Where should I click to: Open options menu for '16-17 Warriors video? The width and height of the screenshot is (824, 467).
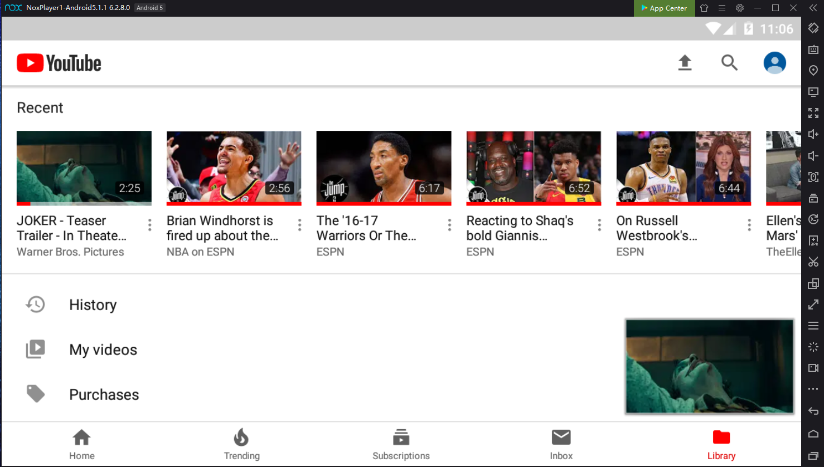coord(449,225)
